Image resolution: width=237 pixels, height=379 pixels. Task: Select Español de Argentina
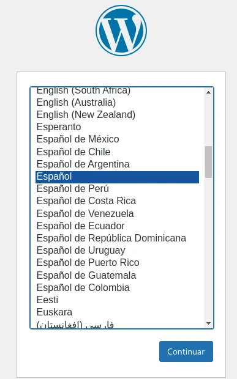tap(118, 164)
